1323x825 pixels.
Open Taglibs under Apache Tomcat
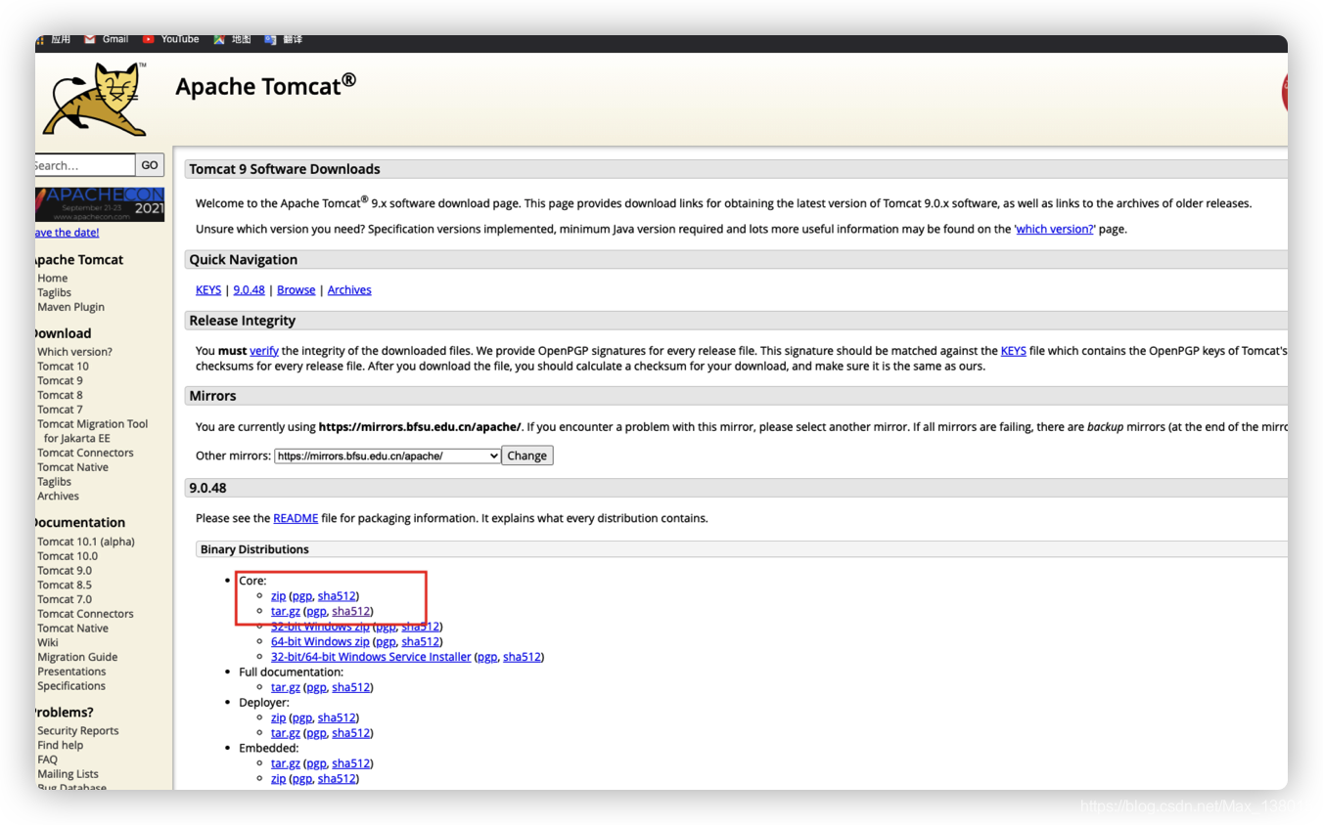coord(54,292)
